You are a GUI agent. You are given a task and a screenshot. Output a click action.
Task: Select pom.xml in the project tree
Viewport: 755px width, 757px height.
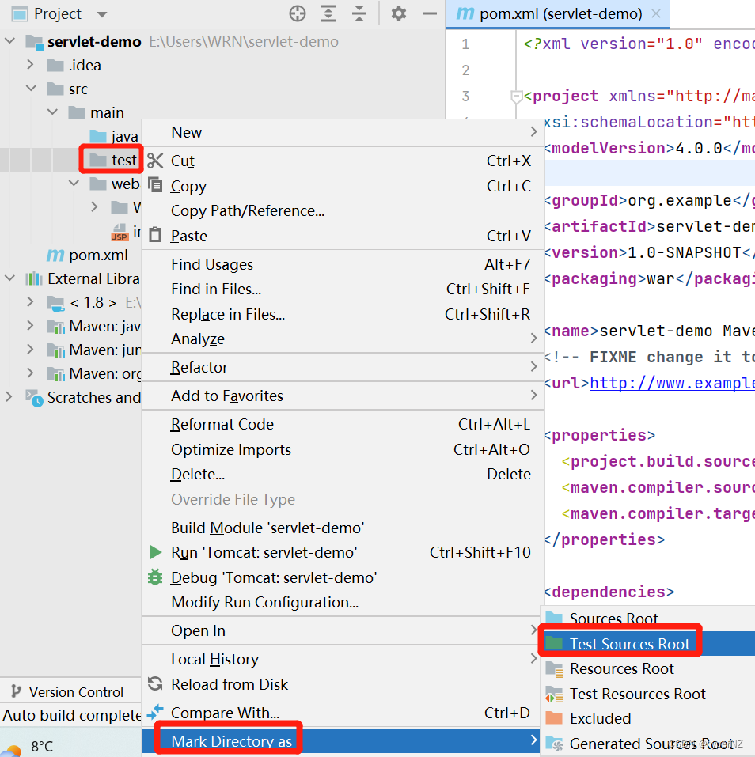pyautogui.click(x=88, y=255)
